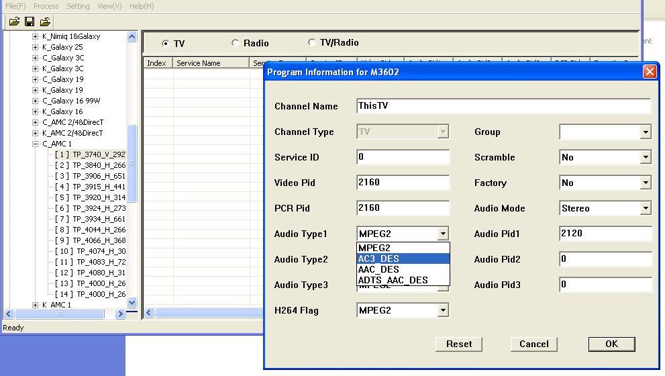Open the Audio Mode dropdown
The image size is (665, 376).
point(645,208)
